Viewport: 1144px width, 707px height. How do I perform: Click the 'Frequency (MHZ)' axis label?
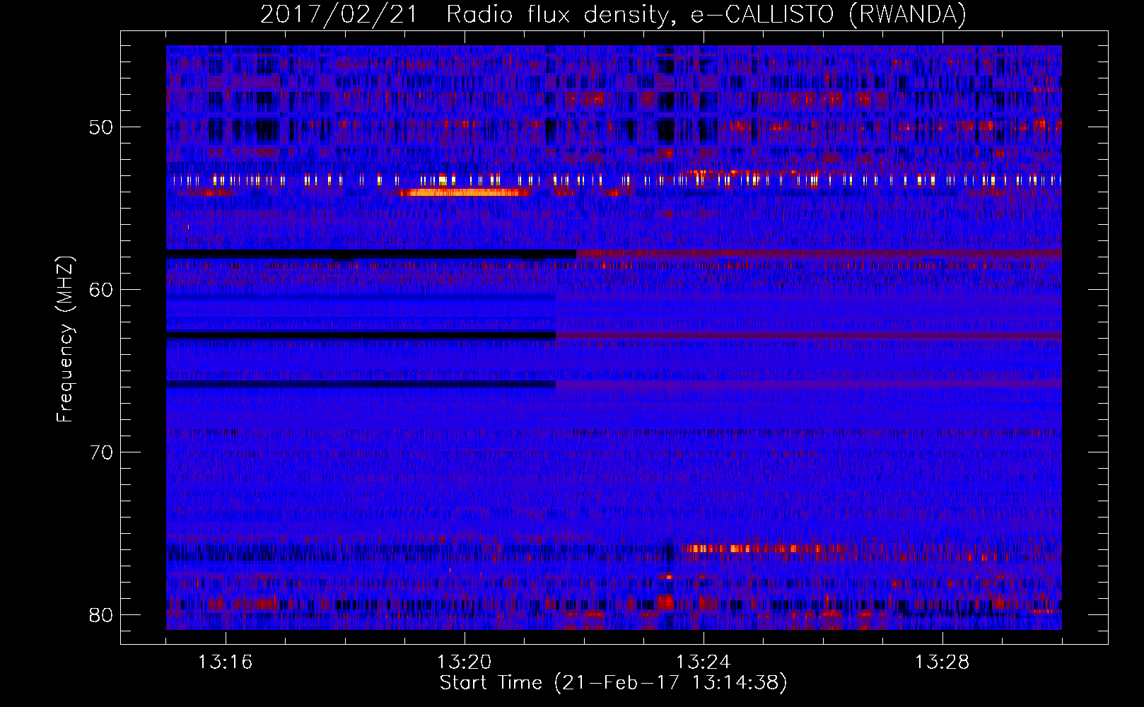click(x=64, y=339)
